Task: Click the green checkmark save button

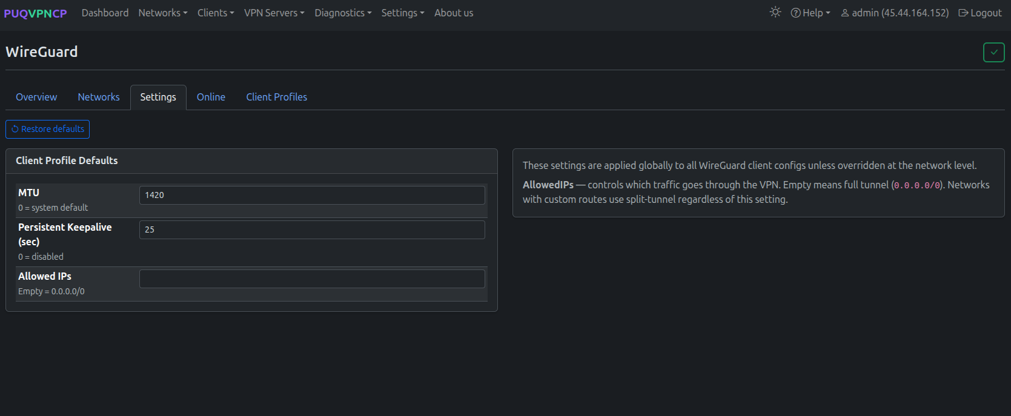Action: click(993, 52)
